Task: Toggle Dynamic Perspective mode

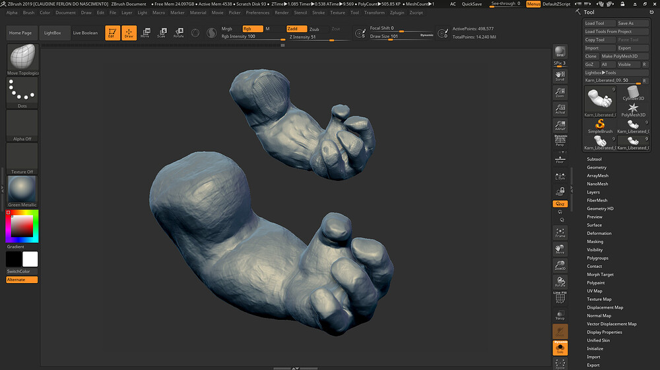Action: [560, 141]
